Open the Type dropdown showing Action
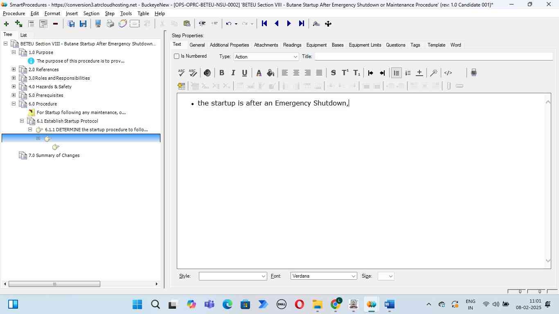The image size is (559, 314). coord(266,57)
